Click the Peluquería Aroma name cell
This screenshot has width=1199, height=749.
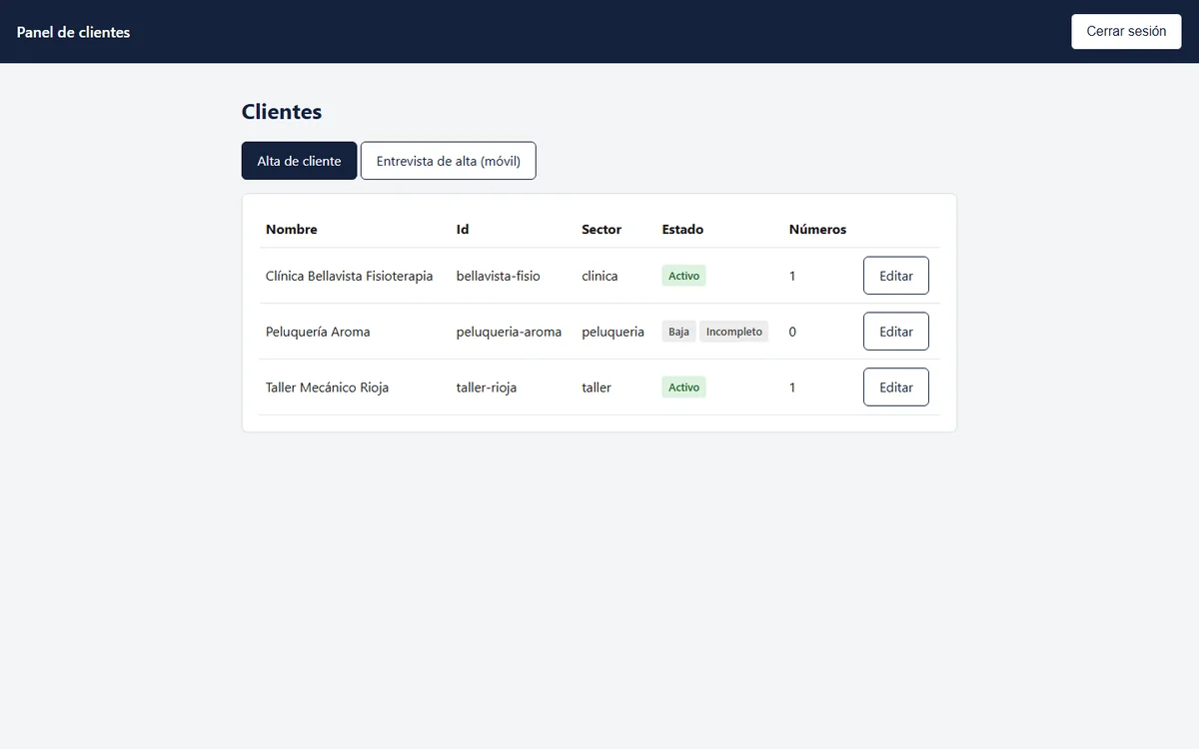(318, 332)
